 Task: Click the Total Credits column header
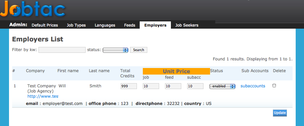click(127, 73)
